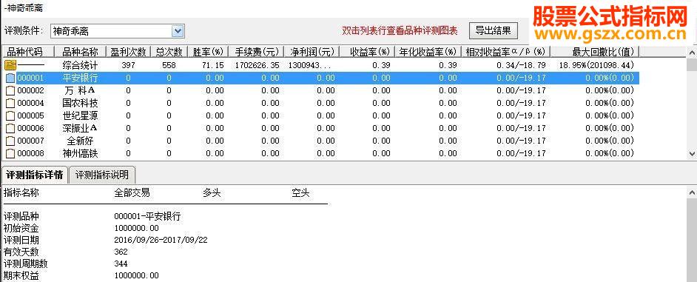The height and width of the screenshot is (282, 697).
Task: Click the 综合统计 summary folder icon
Action: coord(10,65)
